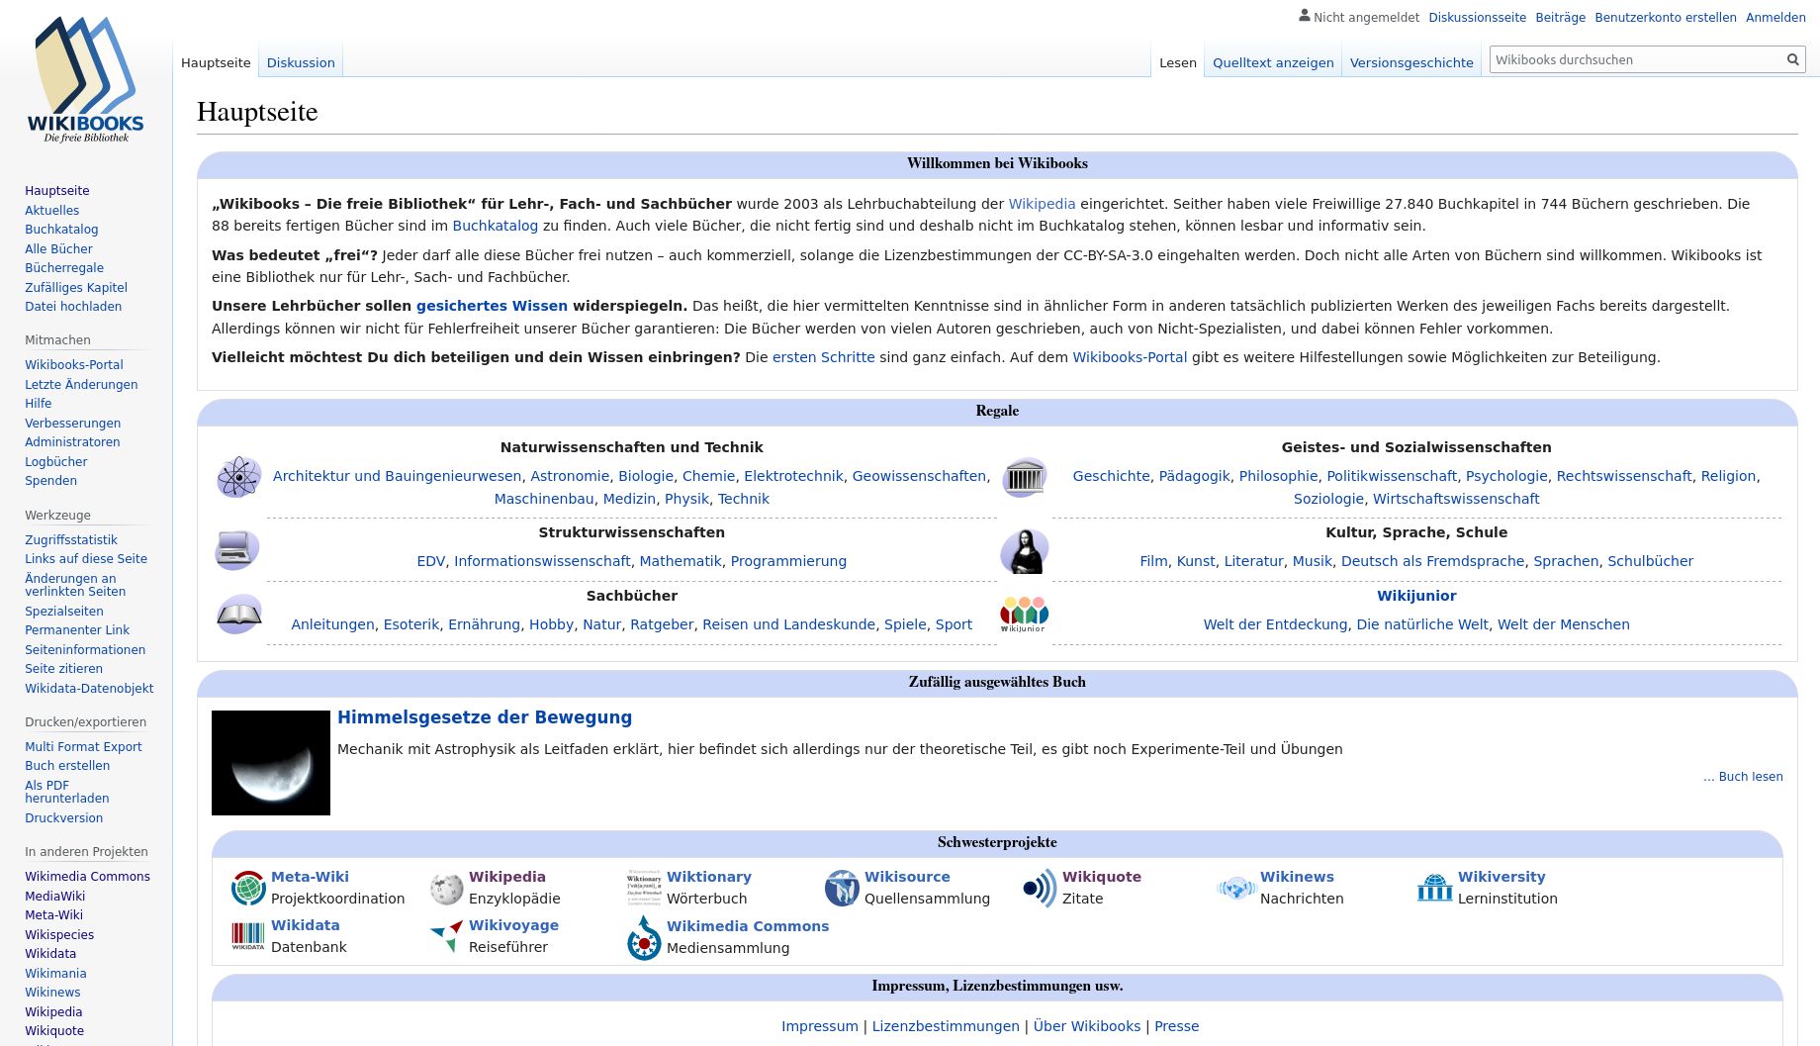Screen dimensions: 1820x1046
Task: Click Spenden in the sidebar
Action: (50, 481)
